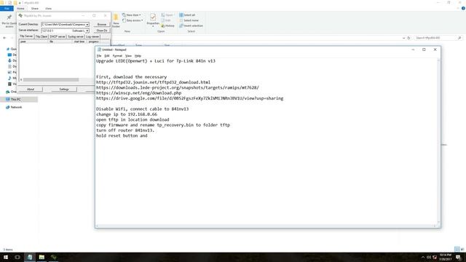Screen dimensions: 466x262
Task: Select Downloads icon in Explorer sidebar
Action: 9,60
